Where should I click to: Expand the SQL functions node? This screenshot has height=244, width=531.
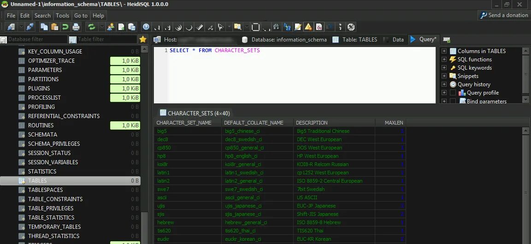coord(444,60)
